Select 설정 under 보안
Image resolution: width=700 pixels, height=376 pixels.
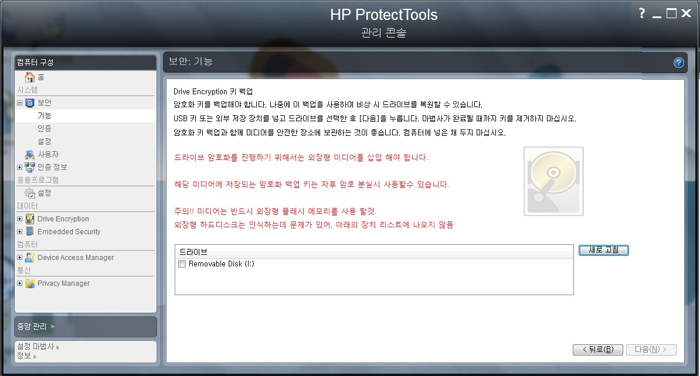[44, 141]
